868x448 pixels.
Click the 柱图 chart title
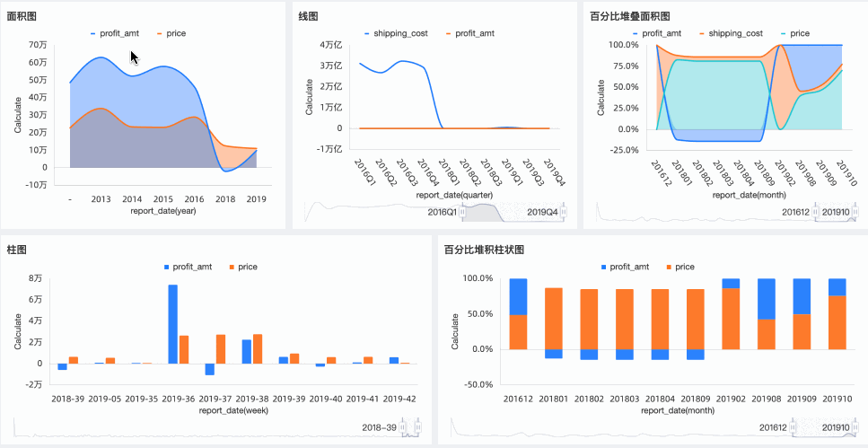17,250
